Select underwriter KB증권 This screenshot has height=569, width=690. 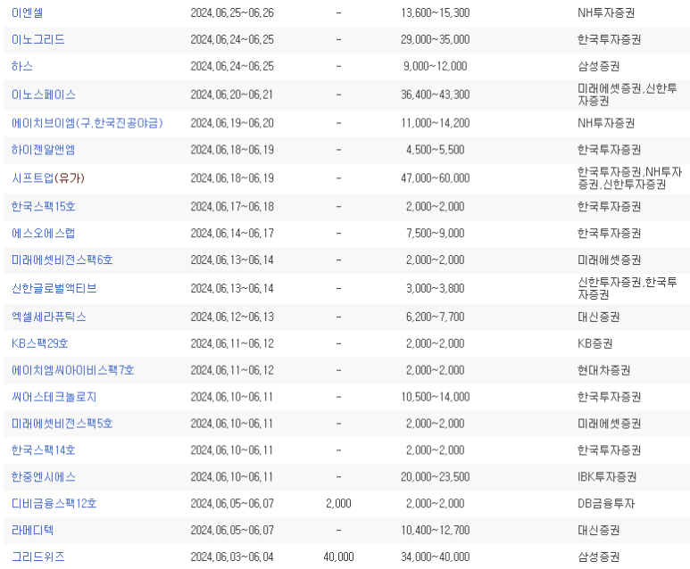click(x=595, y=343)
